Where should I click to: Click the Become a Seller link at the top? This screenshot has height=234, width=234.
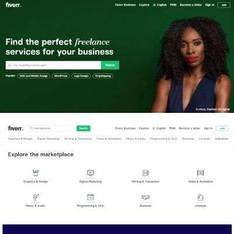191,5
